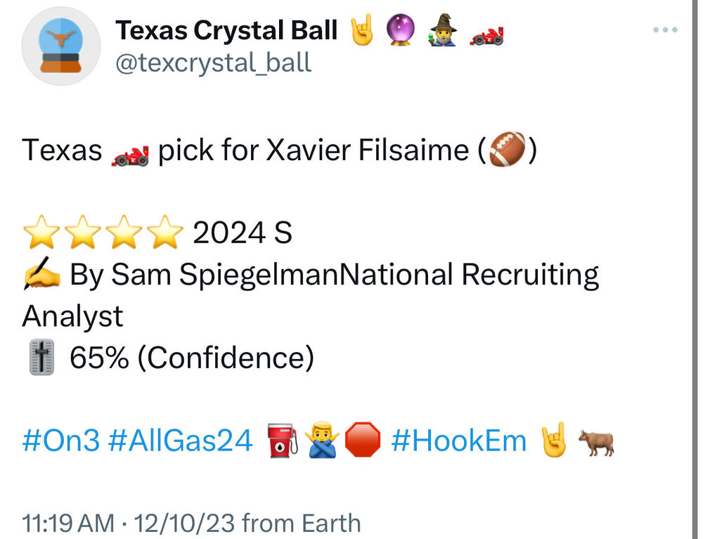
Task: Click the wizard emoji in the display name
Action: tap(444, 30)
